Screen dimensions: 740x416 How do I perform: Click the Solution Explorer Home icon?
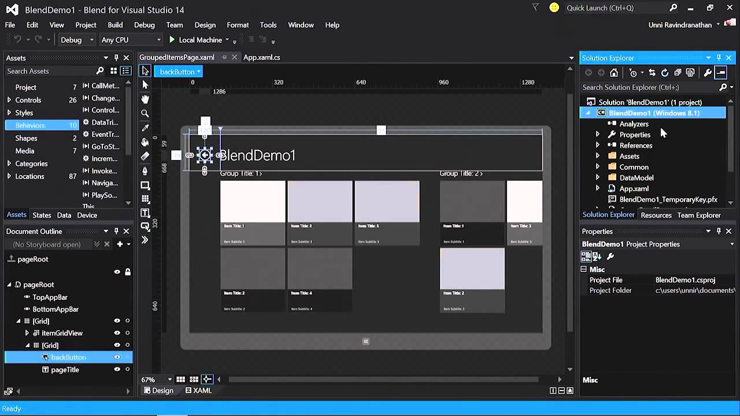point(614,73)
